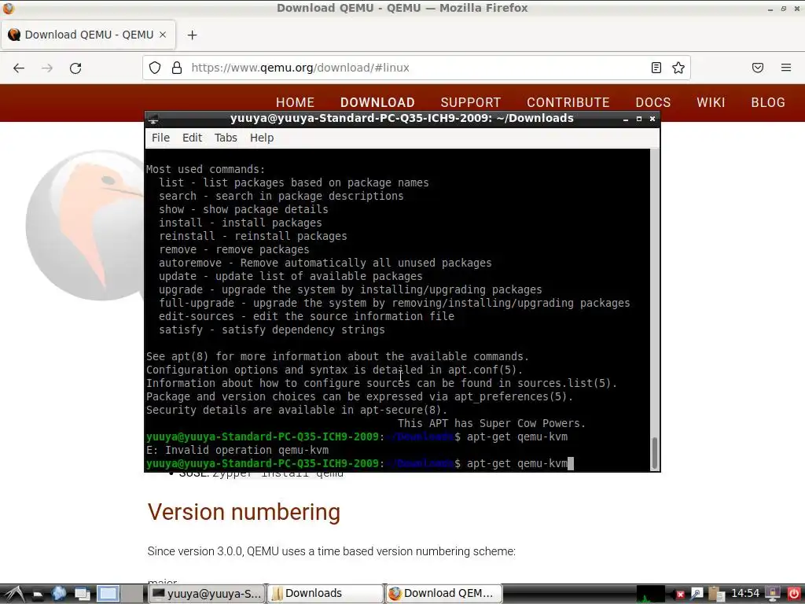Viewport: 805px width, 604px height.
Task: Go back to previous page in Firefox
Action: point(19,68)
